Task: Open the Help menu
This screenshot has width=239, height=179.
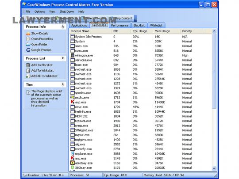Action: [x=81, y=11]
